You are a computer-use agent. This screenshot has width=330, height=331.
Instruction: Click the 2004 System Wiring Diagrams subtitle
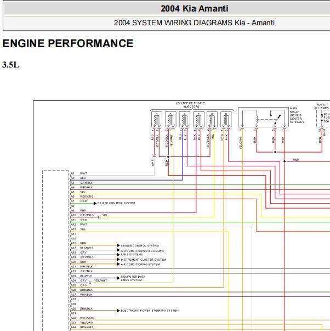[x=194, y=23]
